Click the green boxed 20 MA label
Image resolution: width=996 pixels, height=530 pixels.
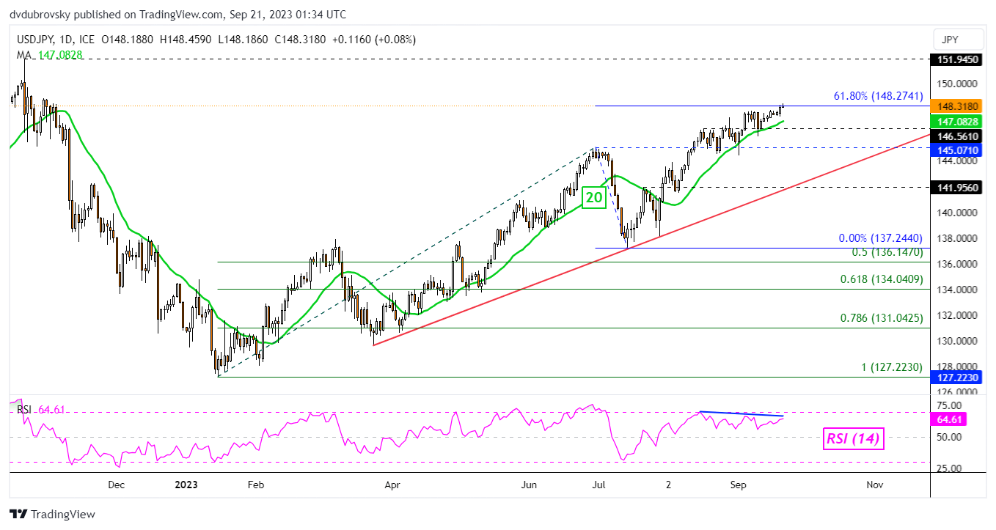click(594, 198)
